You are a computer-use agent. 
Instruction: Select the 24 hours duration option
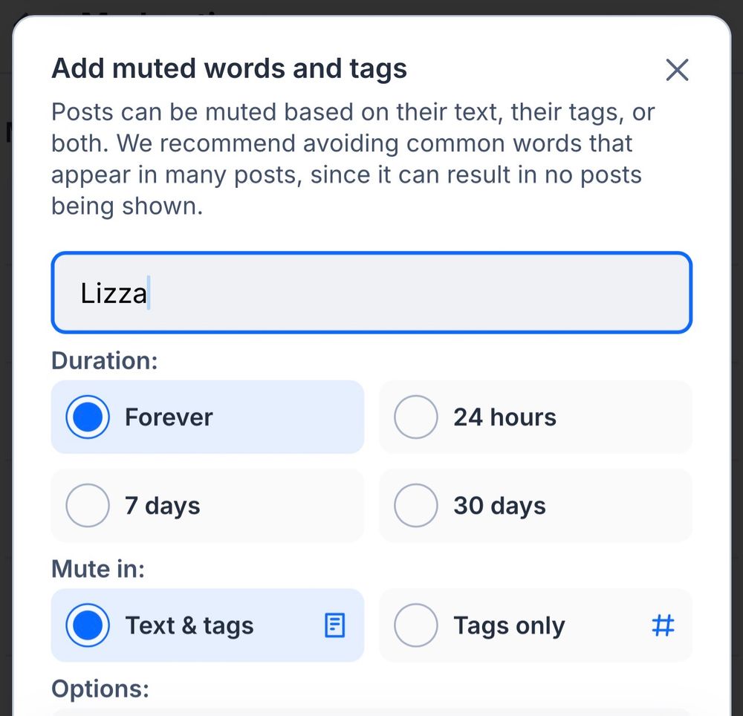(416, 417)
